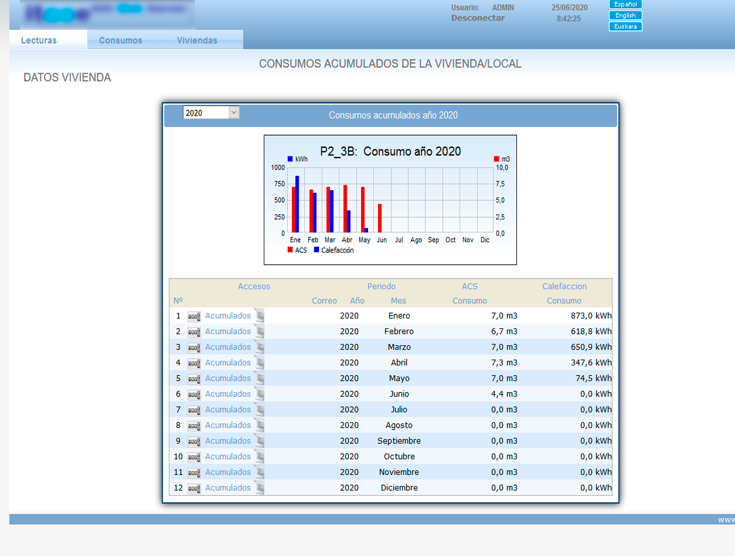Follow the Acumulados link in Mayo row

[228, 378]
